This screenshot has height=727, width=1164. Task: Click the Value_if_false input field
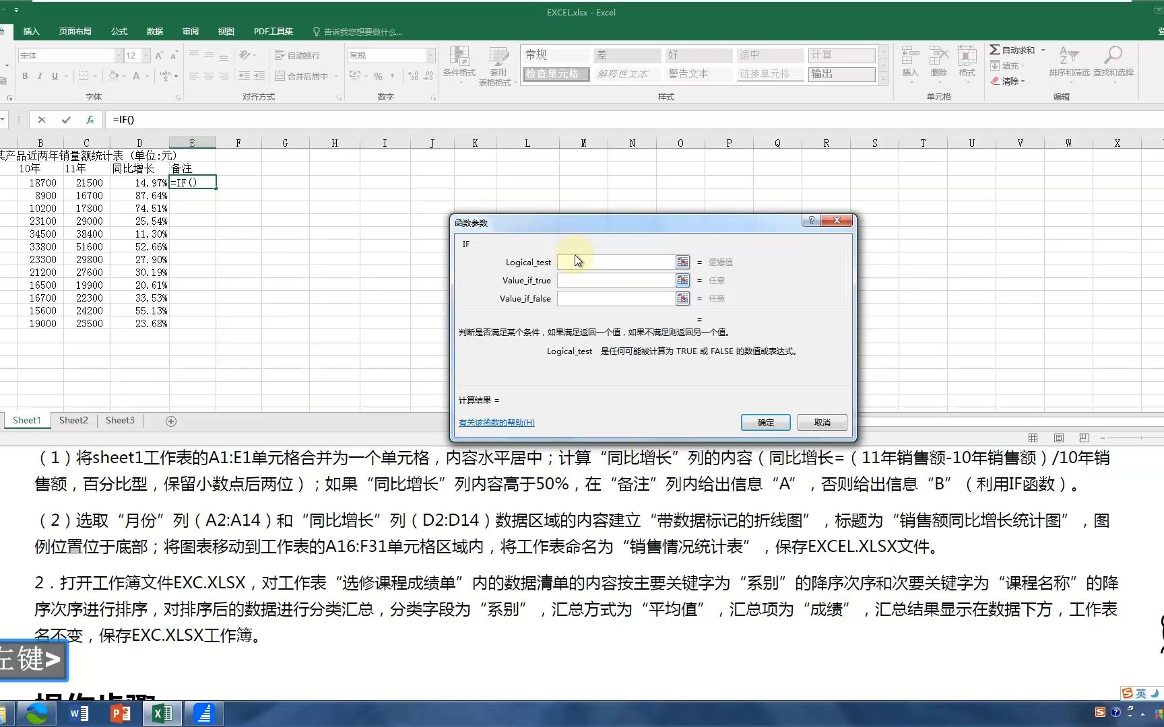(616, 298)
